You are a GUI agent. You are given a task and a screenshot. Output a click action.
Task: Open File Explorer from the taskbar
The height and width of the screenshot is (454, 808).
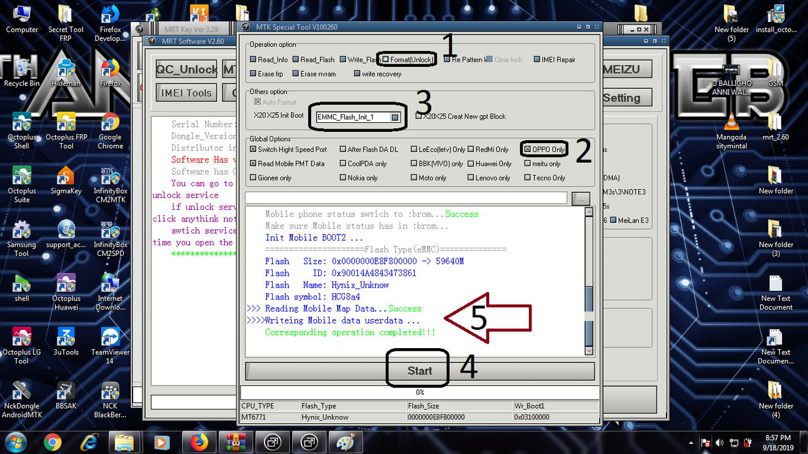click(x=125, y=442)
